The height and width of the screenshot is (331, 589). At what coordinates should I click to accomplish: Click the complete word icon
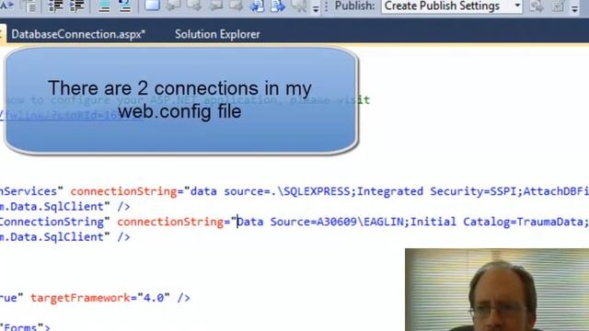point(6,6)
